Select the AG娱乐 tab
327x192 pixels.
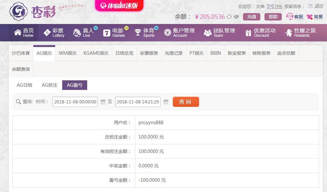point(44,53)
